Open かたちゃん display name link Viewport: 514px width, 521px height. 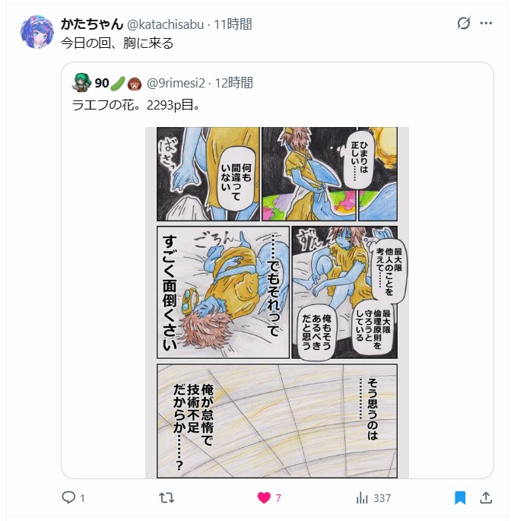(x=92, y=24)
